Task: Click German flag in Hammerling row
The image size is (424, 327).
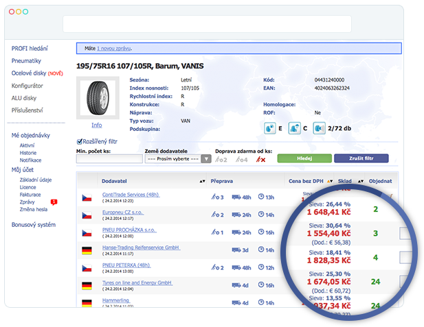Action: click(87, 303)
